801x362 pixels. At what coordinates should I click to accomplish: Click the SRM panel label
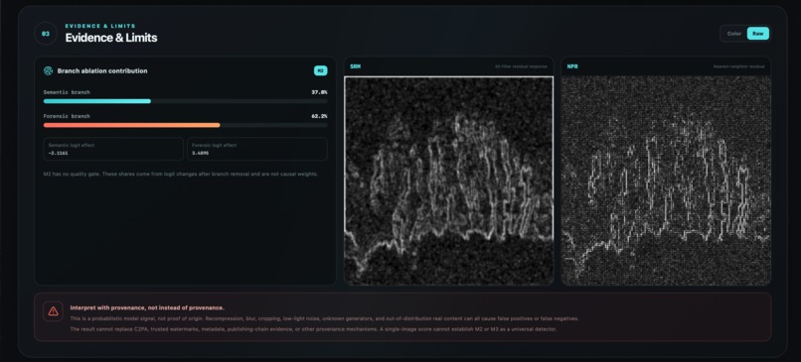(355, 66)
